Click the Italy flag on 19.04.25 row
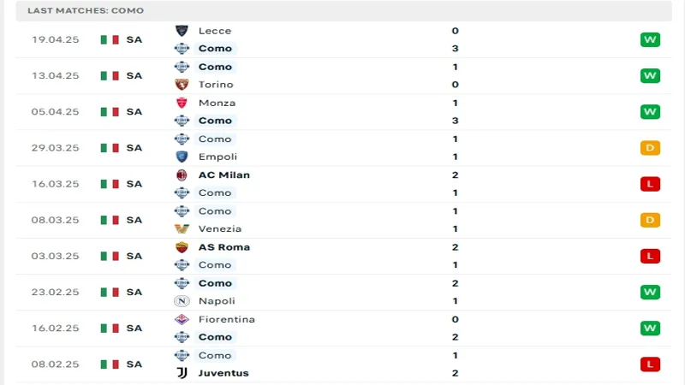Image resolution: width=685 pixels, height=385 pixels. point(109,39)
